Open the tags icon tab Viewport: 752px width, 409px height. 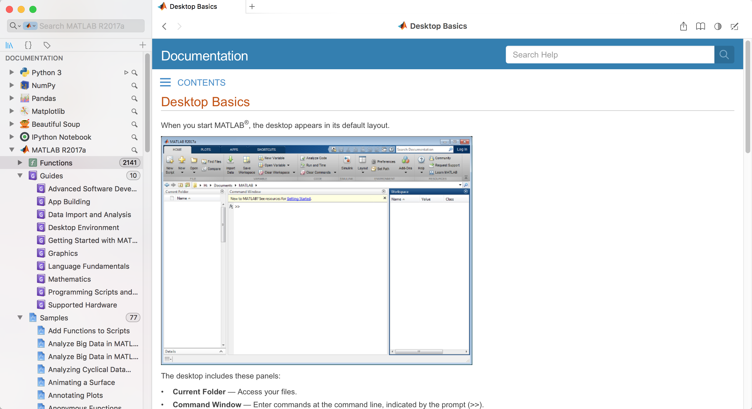(x=47, y=45)
